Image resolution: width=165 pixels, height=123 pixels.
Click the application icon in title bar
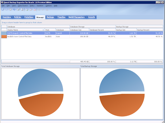pyautogui.click(x=2, y=2)
